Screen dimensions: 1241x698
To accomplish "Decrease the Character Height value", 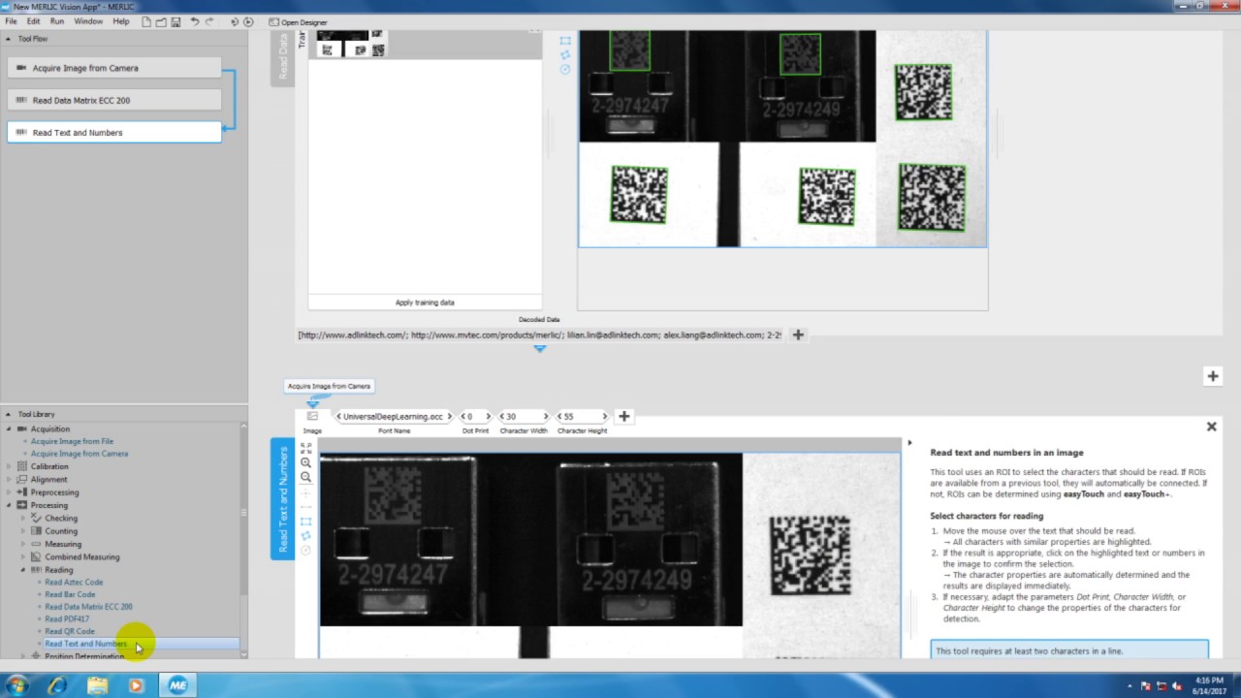I will tap(560, 417).
